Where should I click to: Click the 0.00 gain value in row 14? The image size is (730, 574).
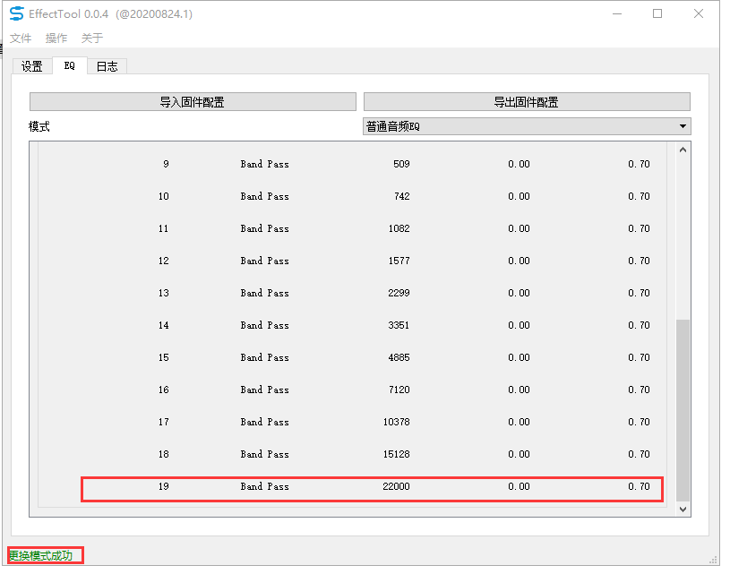coord(520,325)
